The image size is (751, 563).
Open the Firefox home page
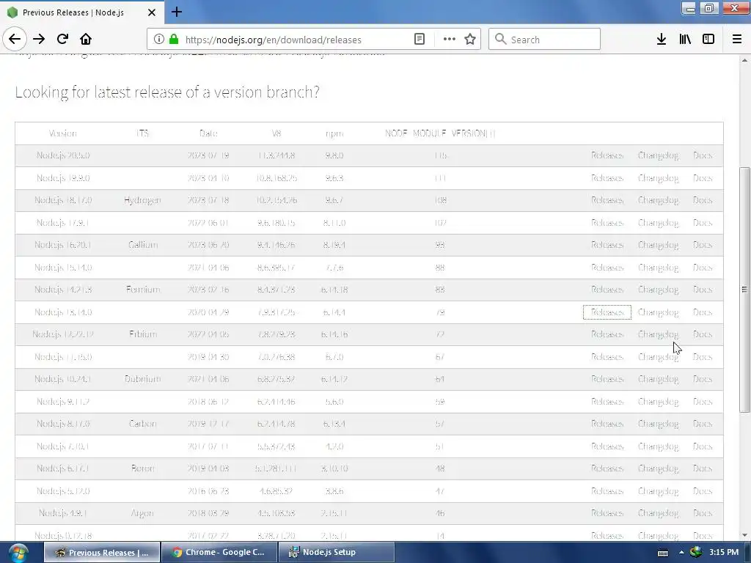pos(86,40)
